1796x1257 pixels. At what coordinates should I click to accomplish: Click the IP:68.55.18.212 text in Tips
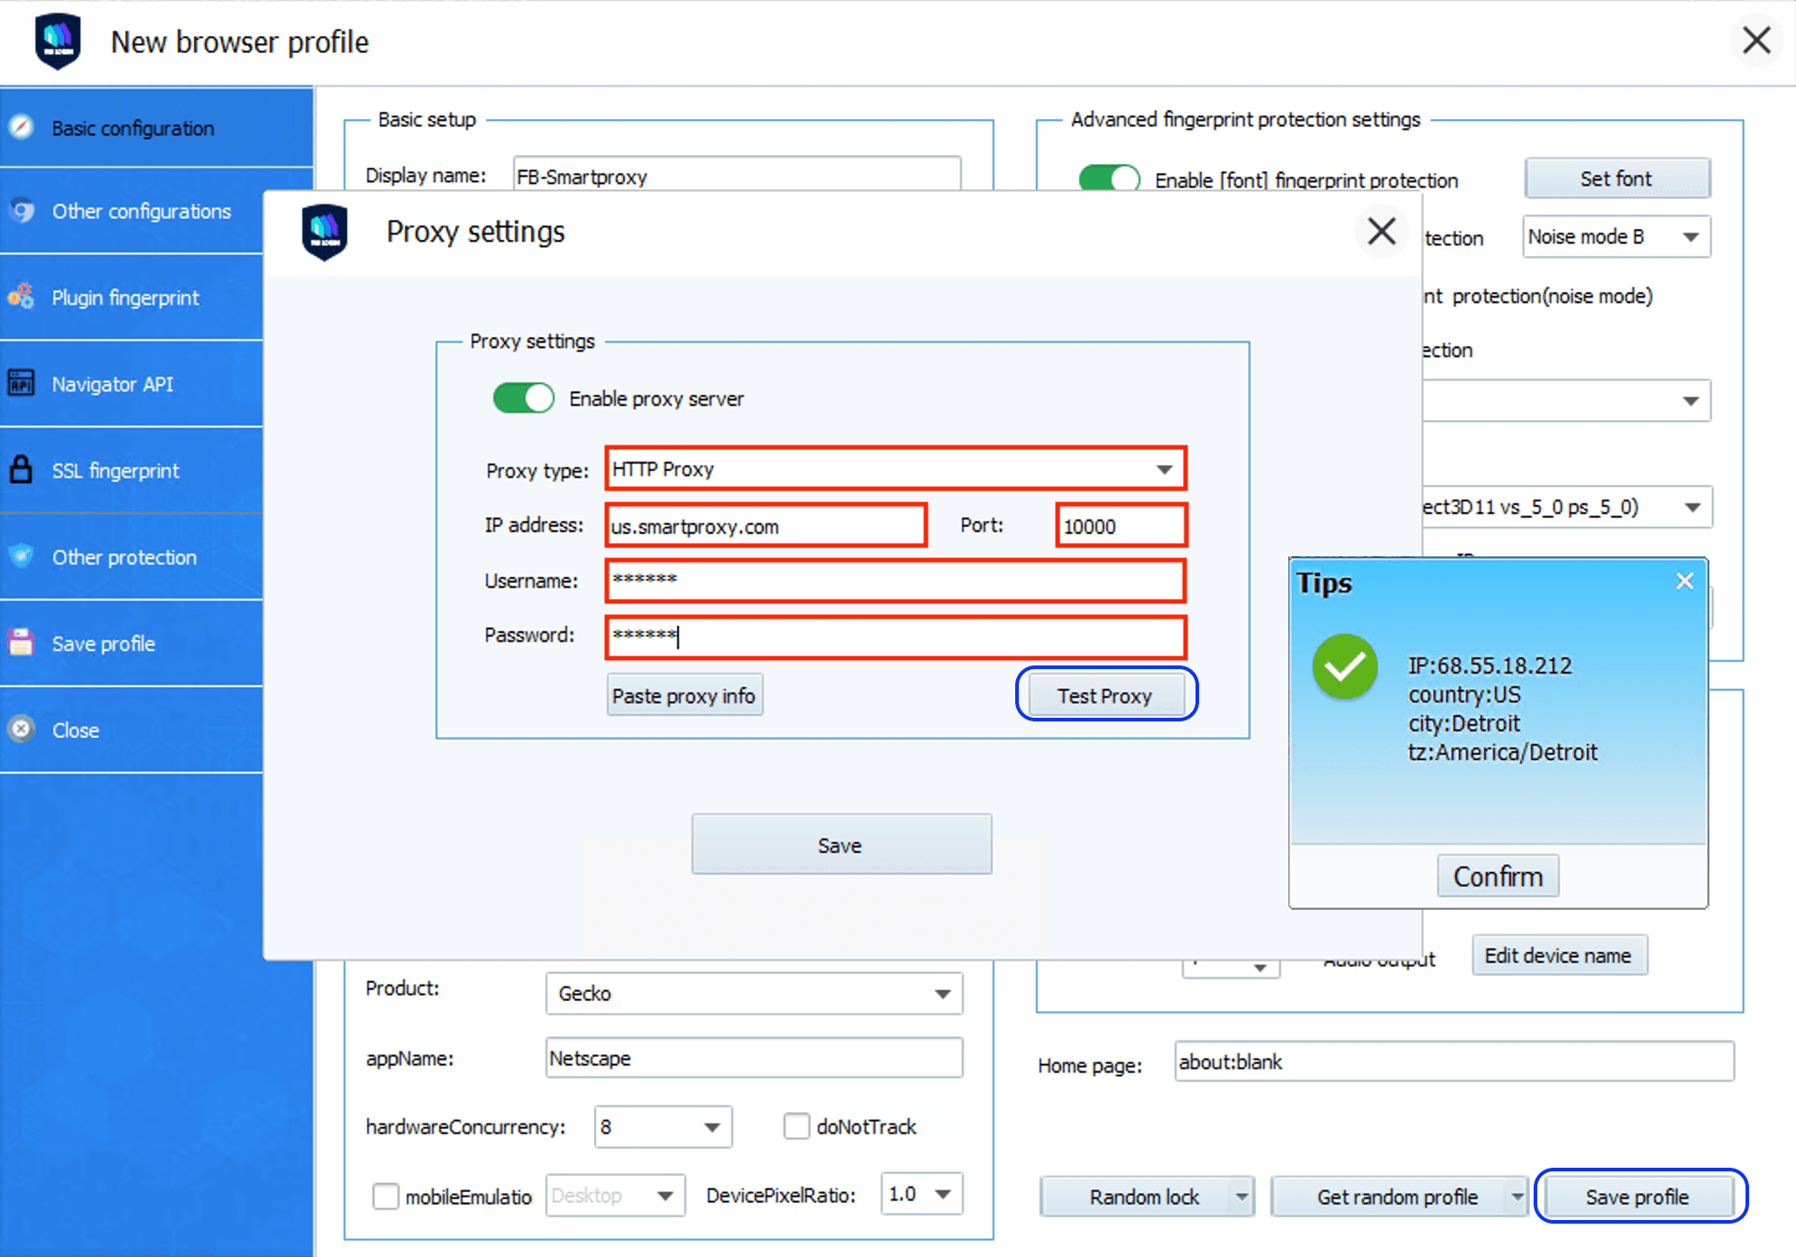[1489, 665]
